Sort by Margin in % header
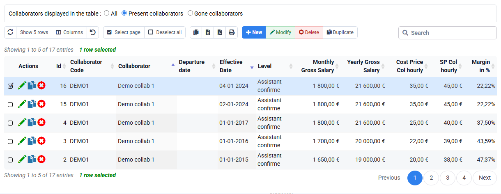 click(480, 66)
